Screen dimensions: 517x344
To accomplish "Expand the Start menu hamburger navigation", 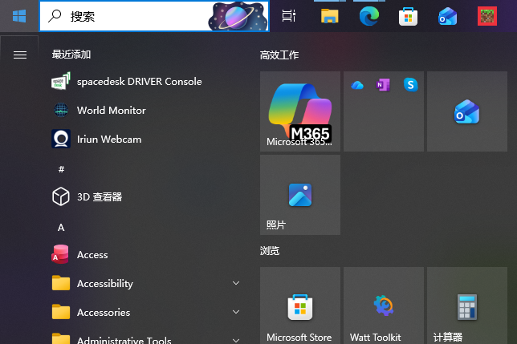I will click(20, 55).
